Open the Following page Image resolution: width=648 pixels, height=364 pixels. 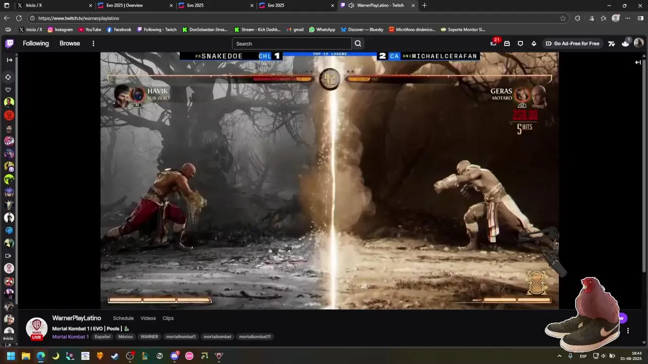[36, 43]
